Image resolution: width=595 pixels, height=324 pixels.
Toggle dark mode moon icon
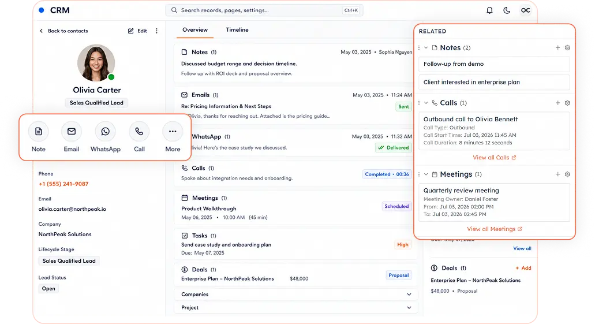tap(507, 10)
